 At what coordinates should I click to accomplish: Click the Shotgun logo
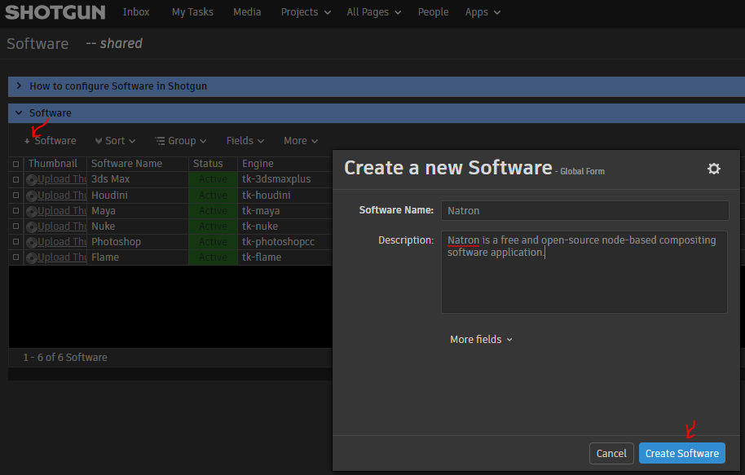(55, 12)
